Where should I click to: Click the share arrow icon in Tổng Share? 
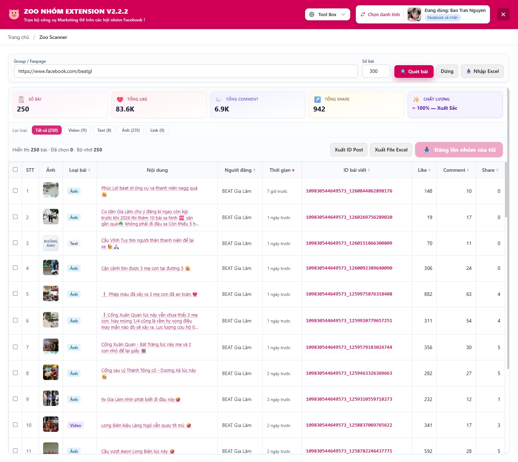[317, 99]
